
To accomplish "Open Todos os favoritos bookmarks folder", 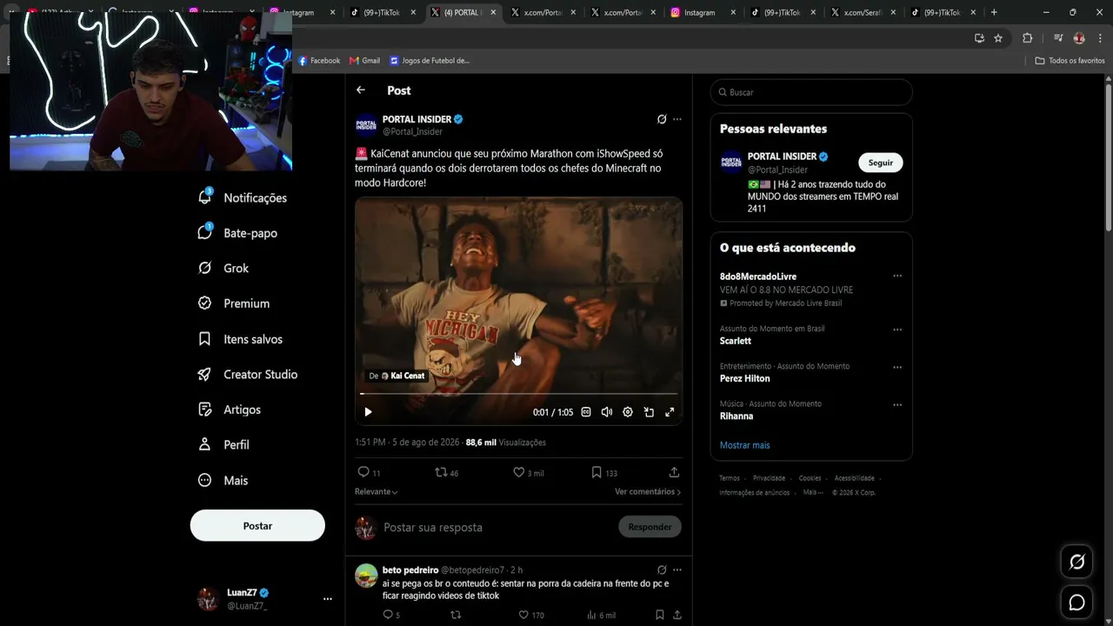I will pos(1070,61).
